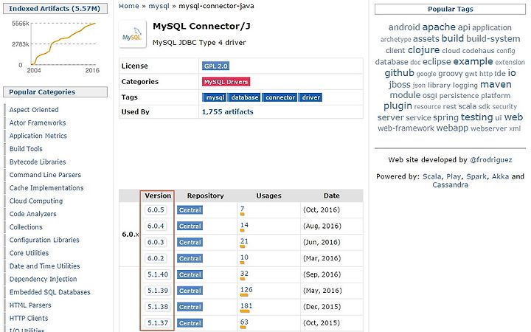This screenshot has width=531, height=332.
Task: Open the @frodriguez developer link
Action: pos(490,160)
